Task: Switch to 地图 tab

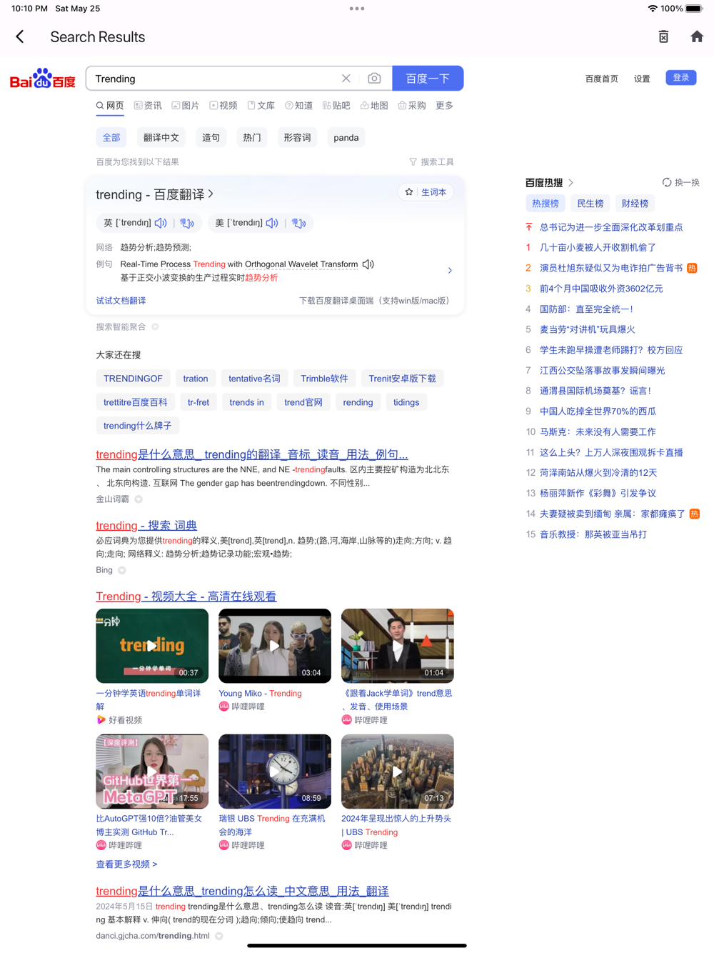Action: click(374, 106)
